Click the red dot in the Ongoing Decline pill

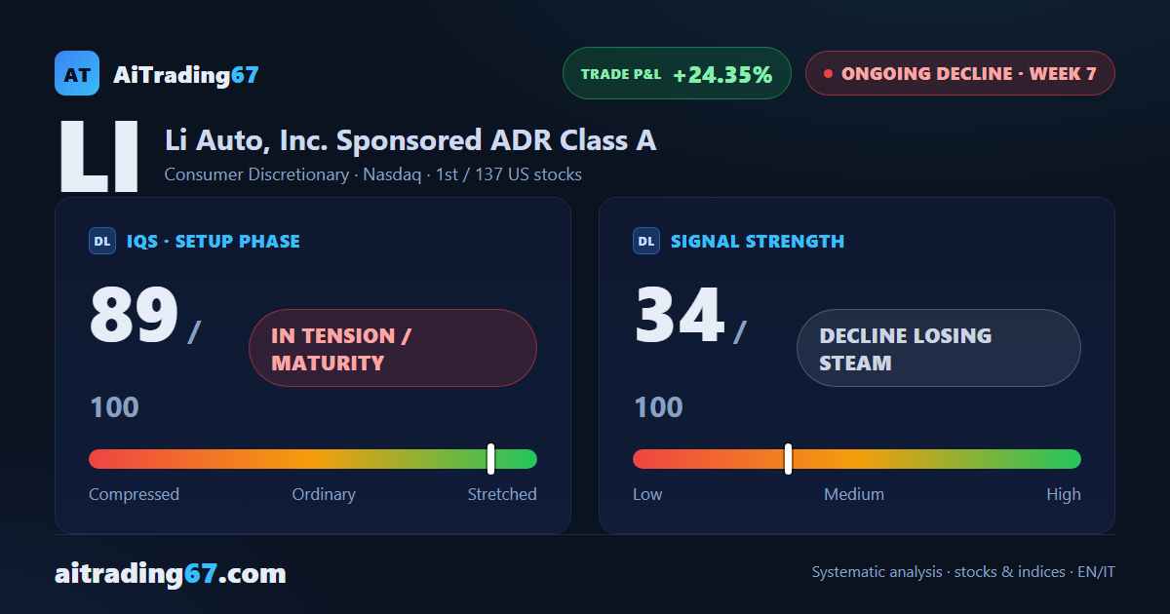click(828, 73)
